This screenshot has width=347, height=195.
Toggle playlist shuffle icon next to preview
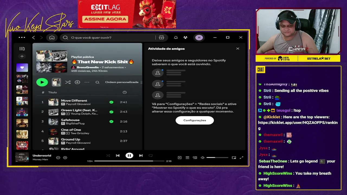(68, 82)
